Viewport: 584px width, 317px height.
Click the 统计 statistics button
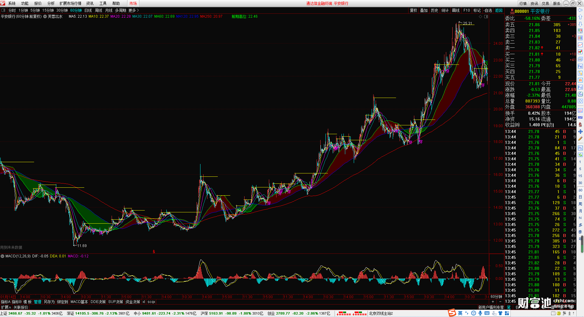coord(445,10)
